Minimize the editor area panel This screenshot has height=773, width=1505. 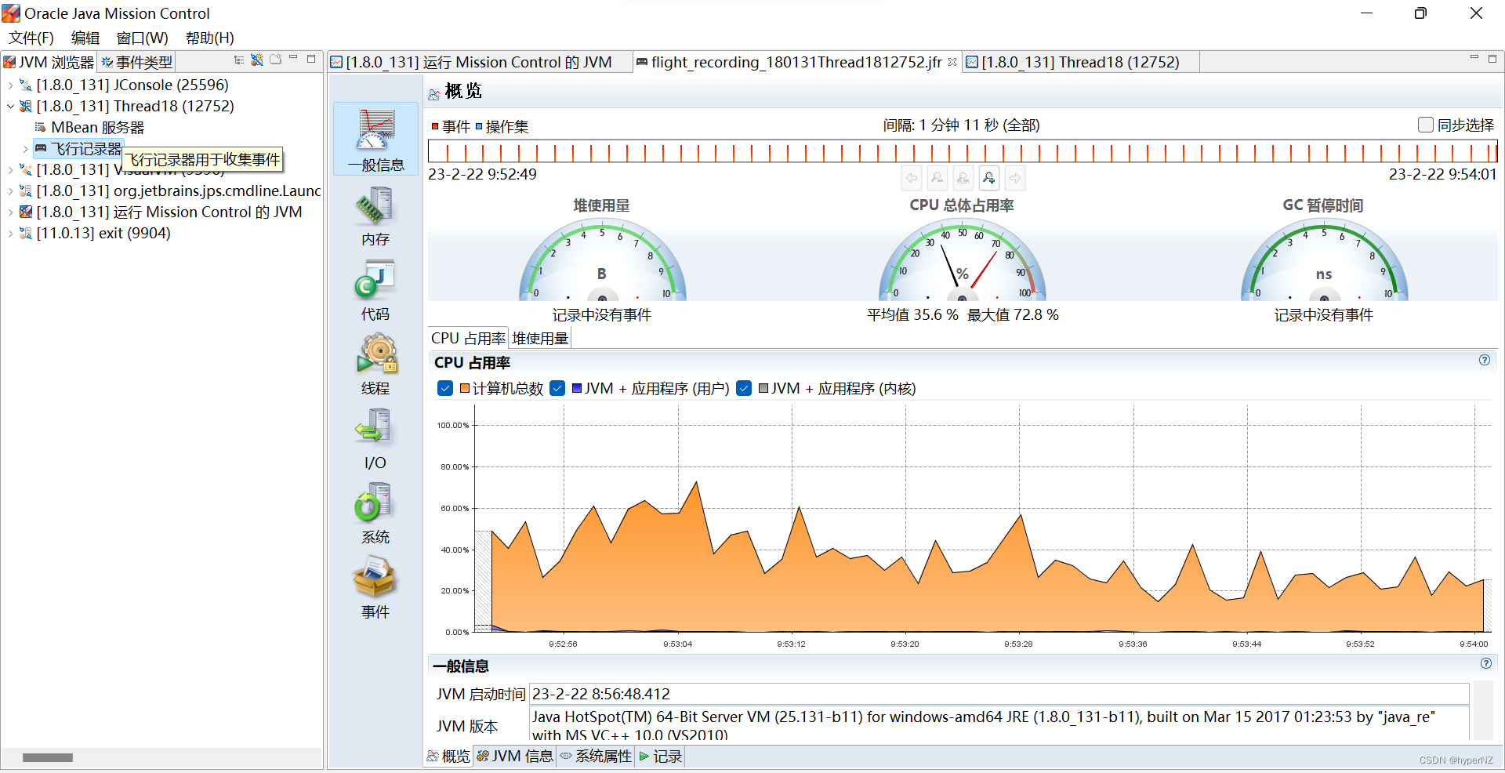tap(1474, 58)
